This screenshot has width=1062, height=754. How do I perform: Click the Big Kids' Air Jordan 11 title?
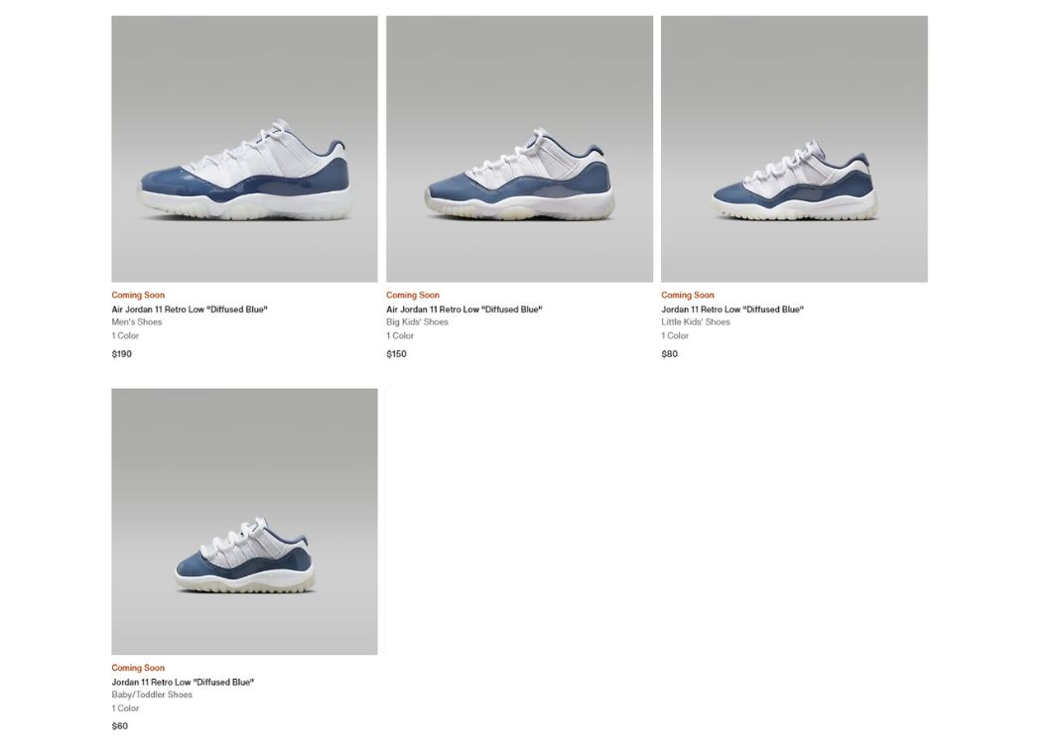pos(465,310)
